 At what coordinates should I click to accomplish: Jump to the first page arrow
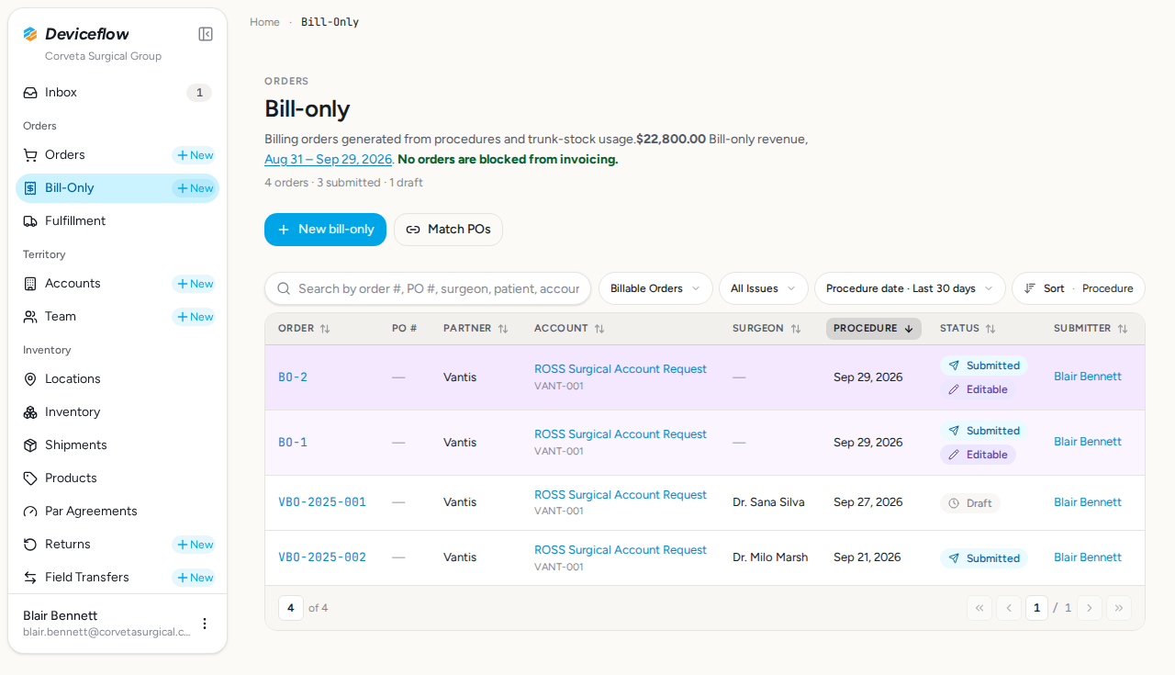(x=979, y=608)
